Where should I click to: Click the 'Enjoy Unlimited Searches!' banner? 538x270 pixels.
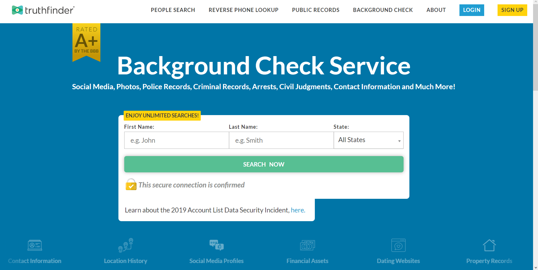(x=162, y=115)
